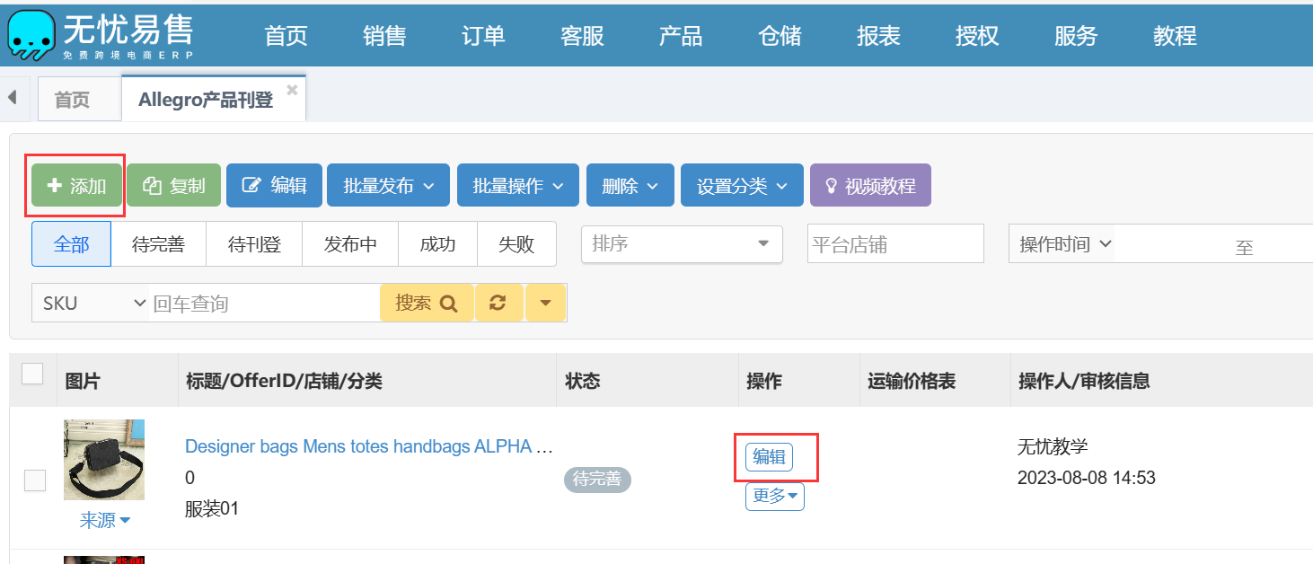Open the Designer bags product title link
The height and width of the screenshot is (564, 1313).
tap(368, 446)
